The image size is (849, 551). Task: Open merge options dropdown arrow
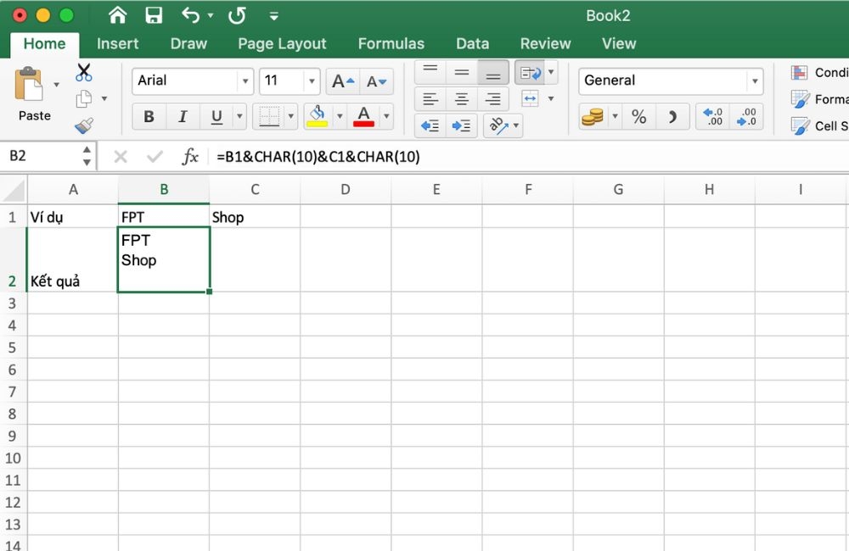point(551,98)
